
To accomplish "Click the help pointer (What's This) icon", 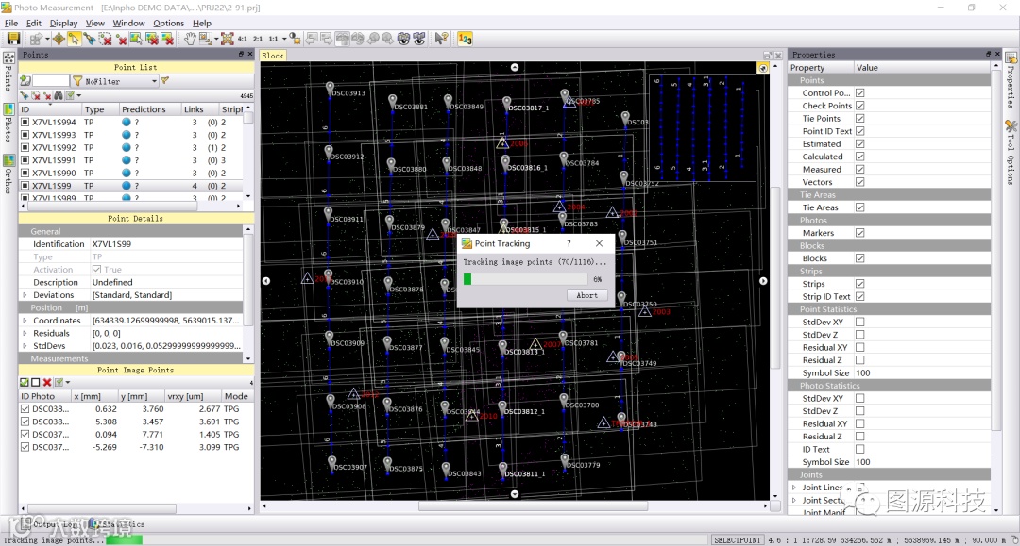I will [440, 39].
